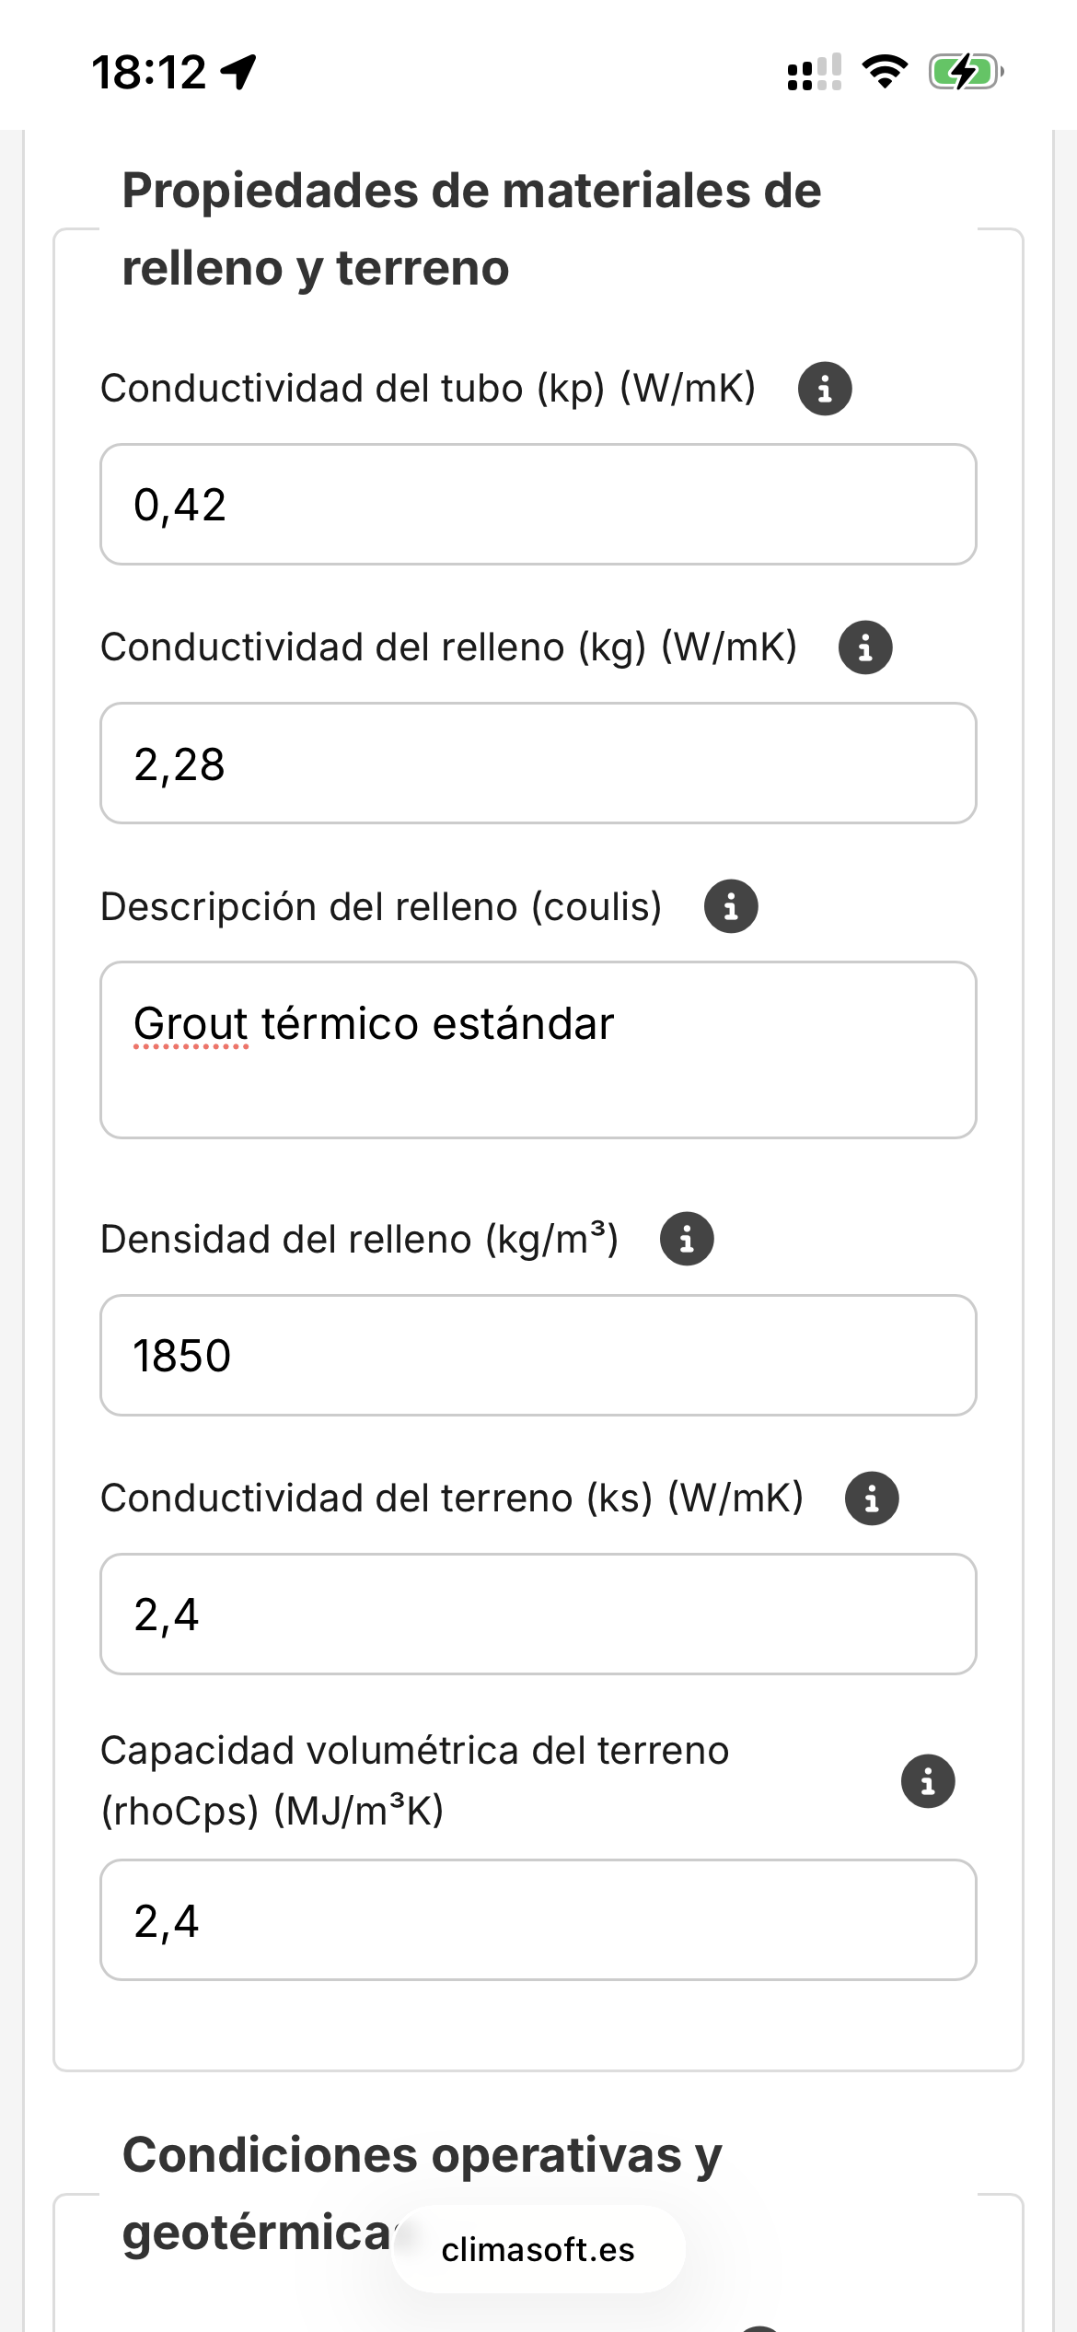Tap the cellular signal strength indicator
The width and height of the screenshot is (1077, 2332).
pos(814,72)
